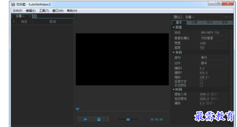237x127 pixels.
Task: Play the video with the blue play button
Action: click(x=85, y=119)
